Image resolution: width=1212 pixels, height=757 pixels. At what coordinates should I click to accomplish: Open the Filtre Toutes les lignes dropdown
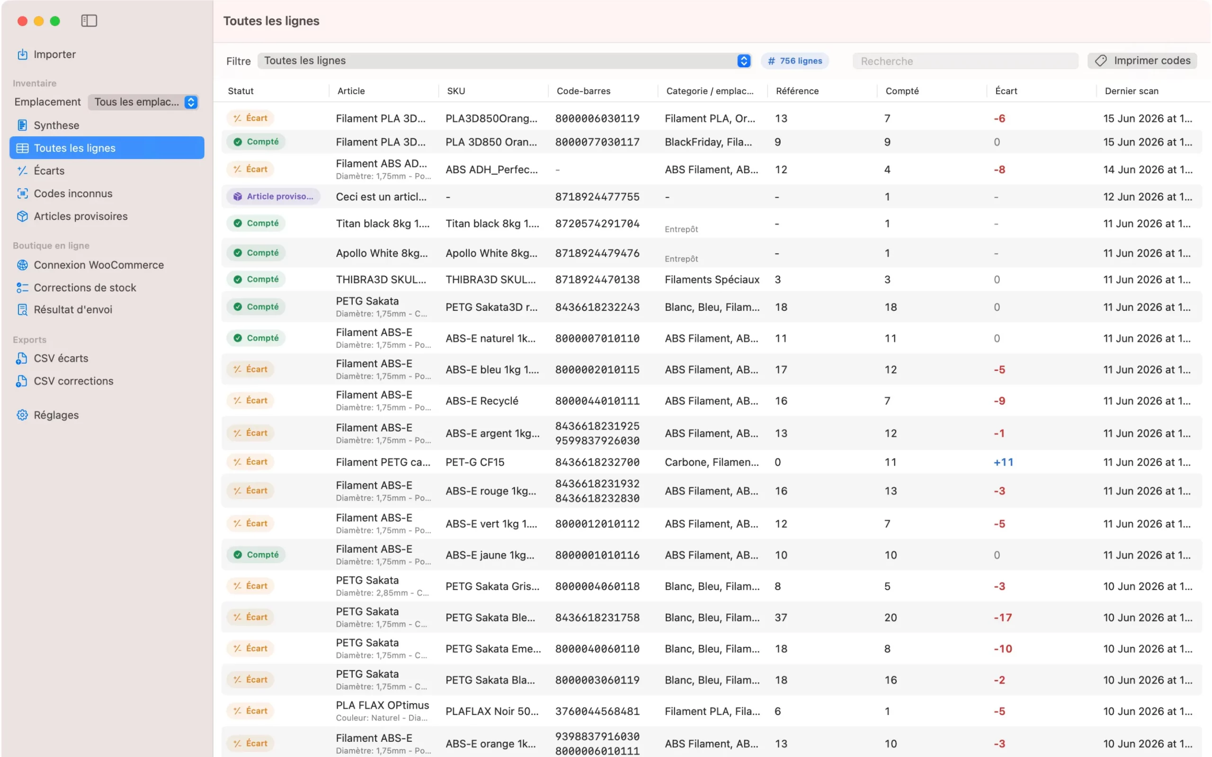(504, 61)
